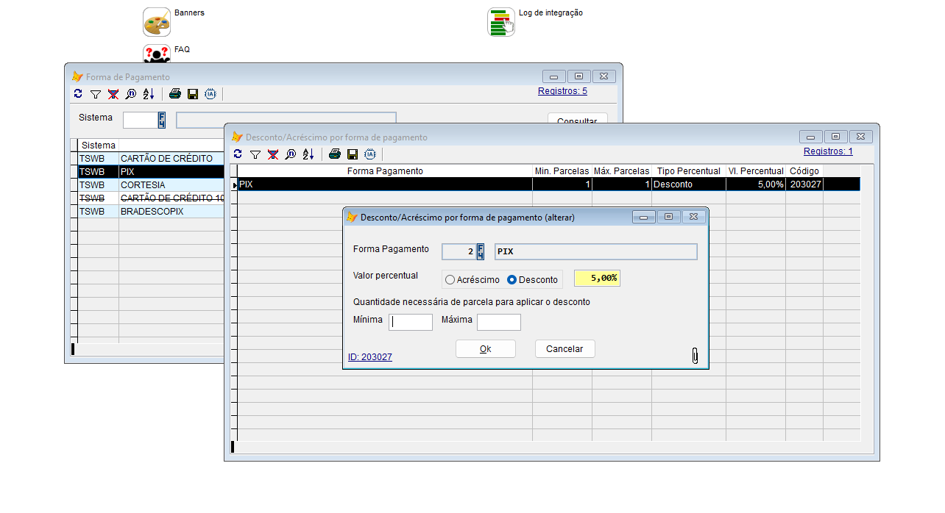Maximize the Desconto/Acréscimo list window
The height and width of the screenshot is (513, 945).
835,137
